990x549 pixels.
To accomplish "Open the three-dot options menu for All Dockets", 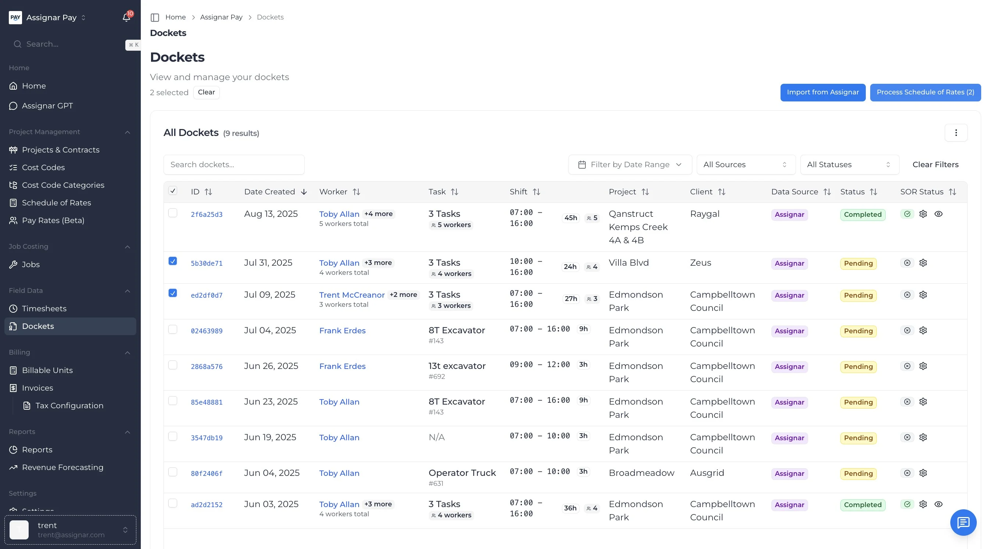I will click(955, 133).
